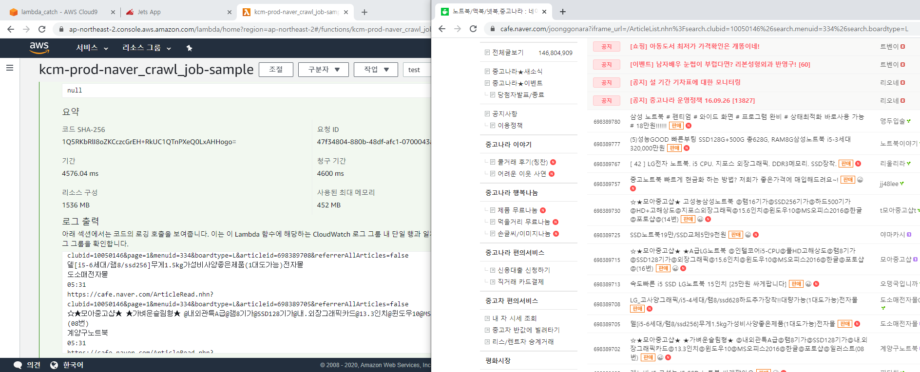Open the AWS hamburger side menu
This screenshot has height=372, width=920.
(x=10, y=68)
